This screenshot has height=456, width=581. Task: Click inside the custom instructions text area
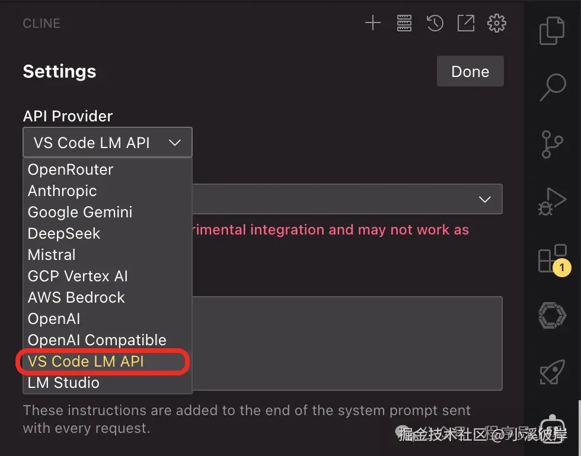347,343
